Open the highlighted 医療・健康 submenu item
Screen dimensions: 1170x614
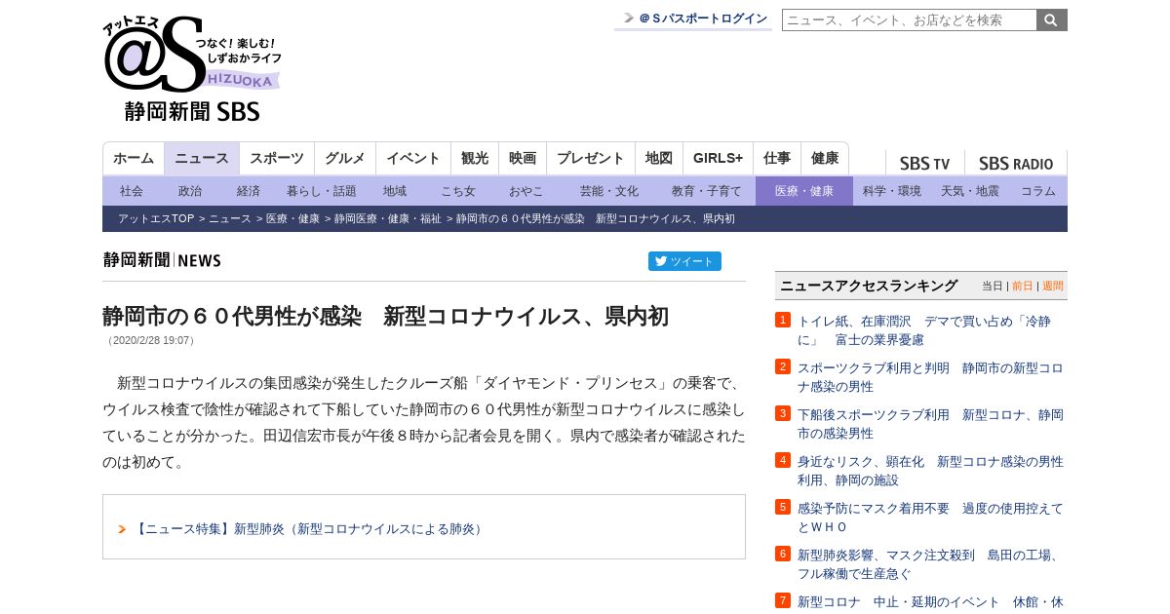point(804,191)
